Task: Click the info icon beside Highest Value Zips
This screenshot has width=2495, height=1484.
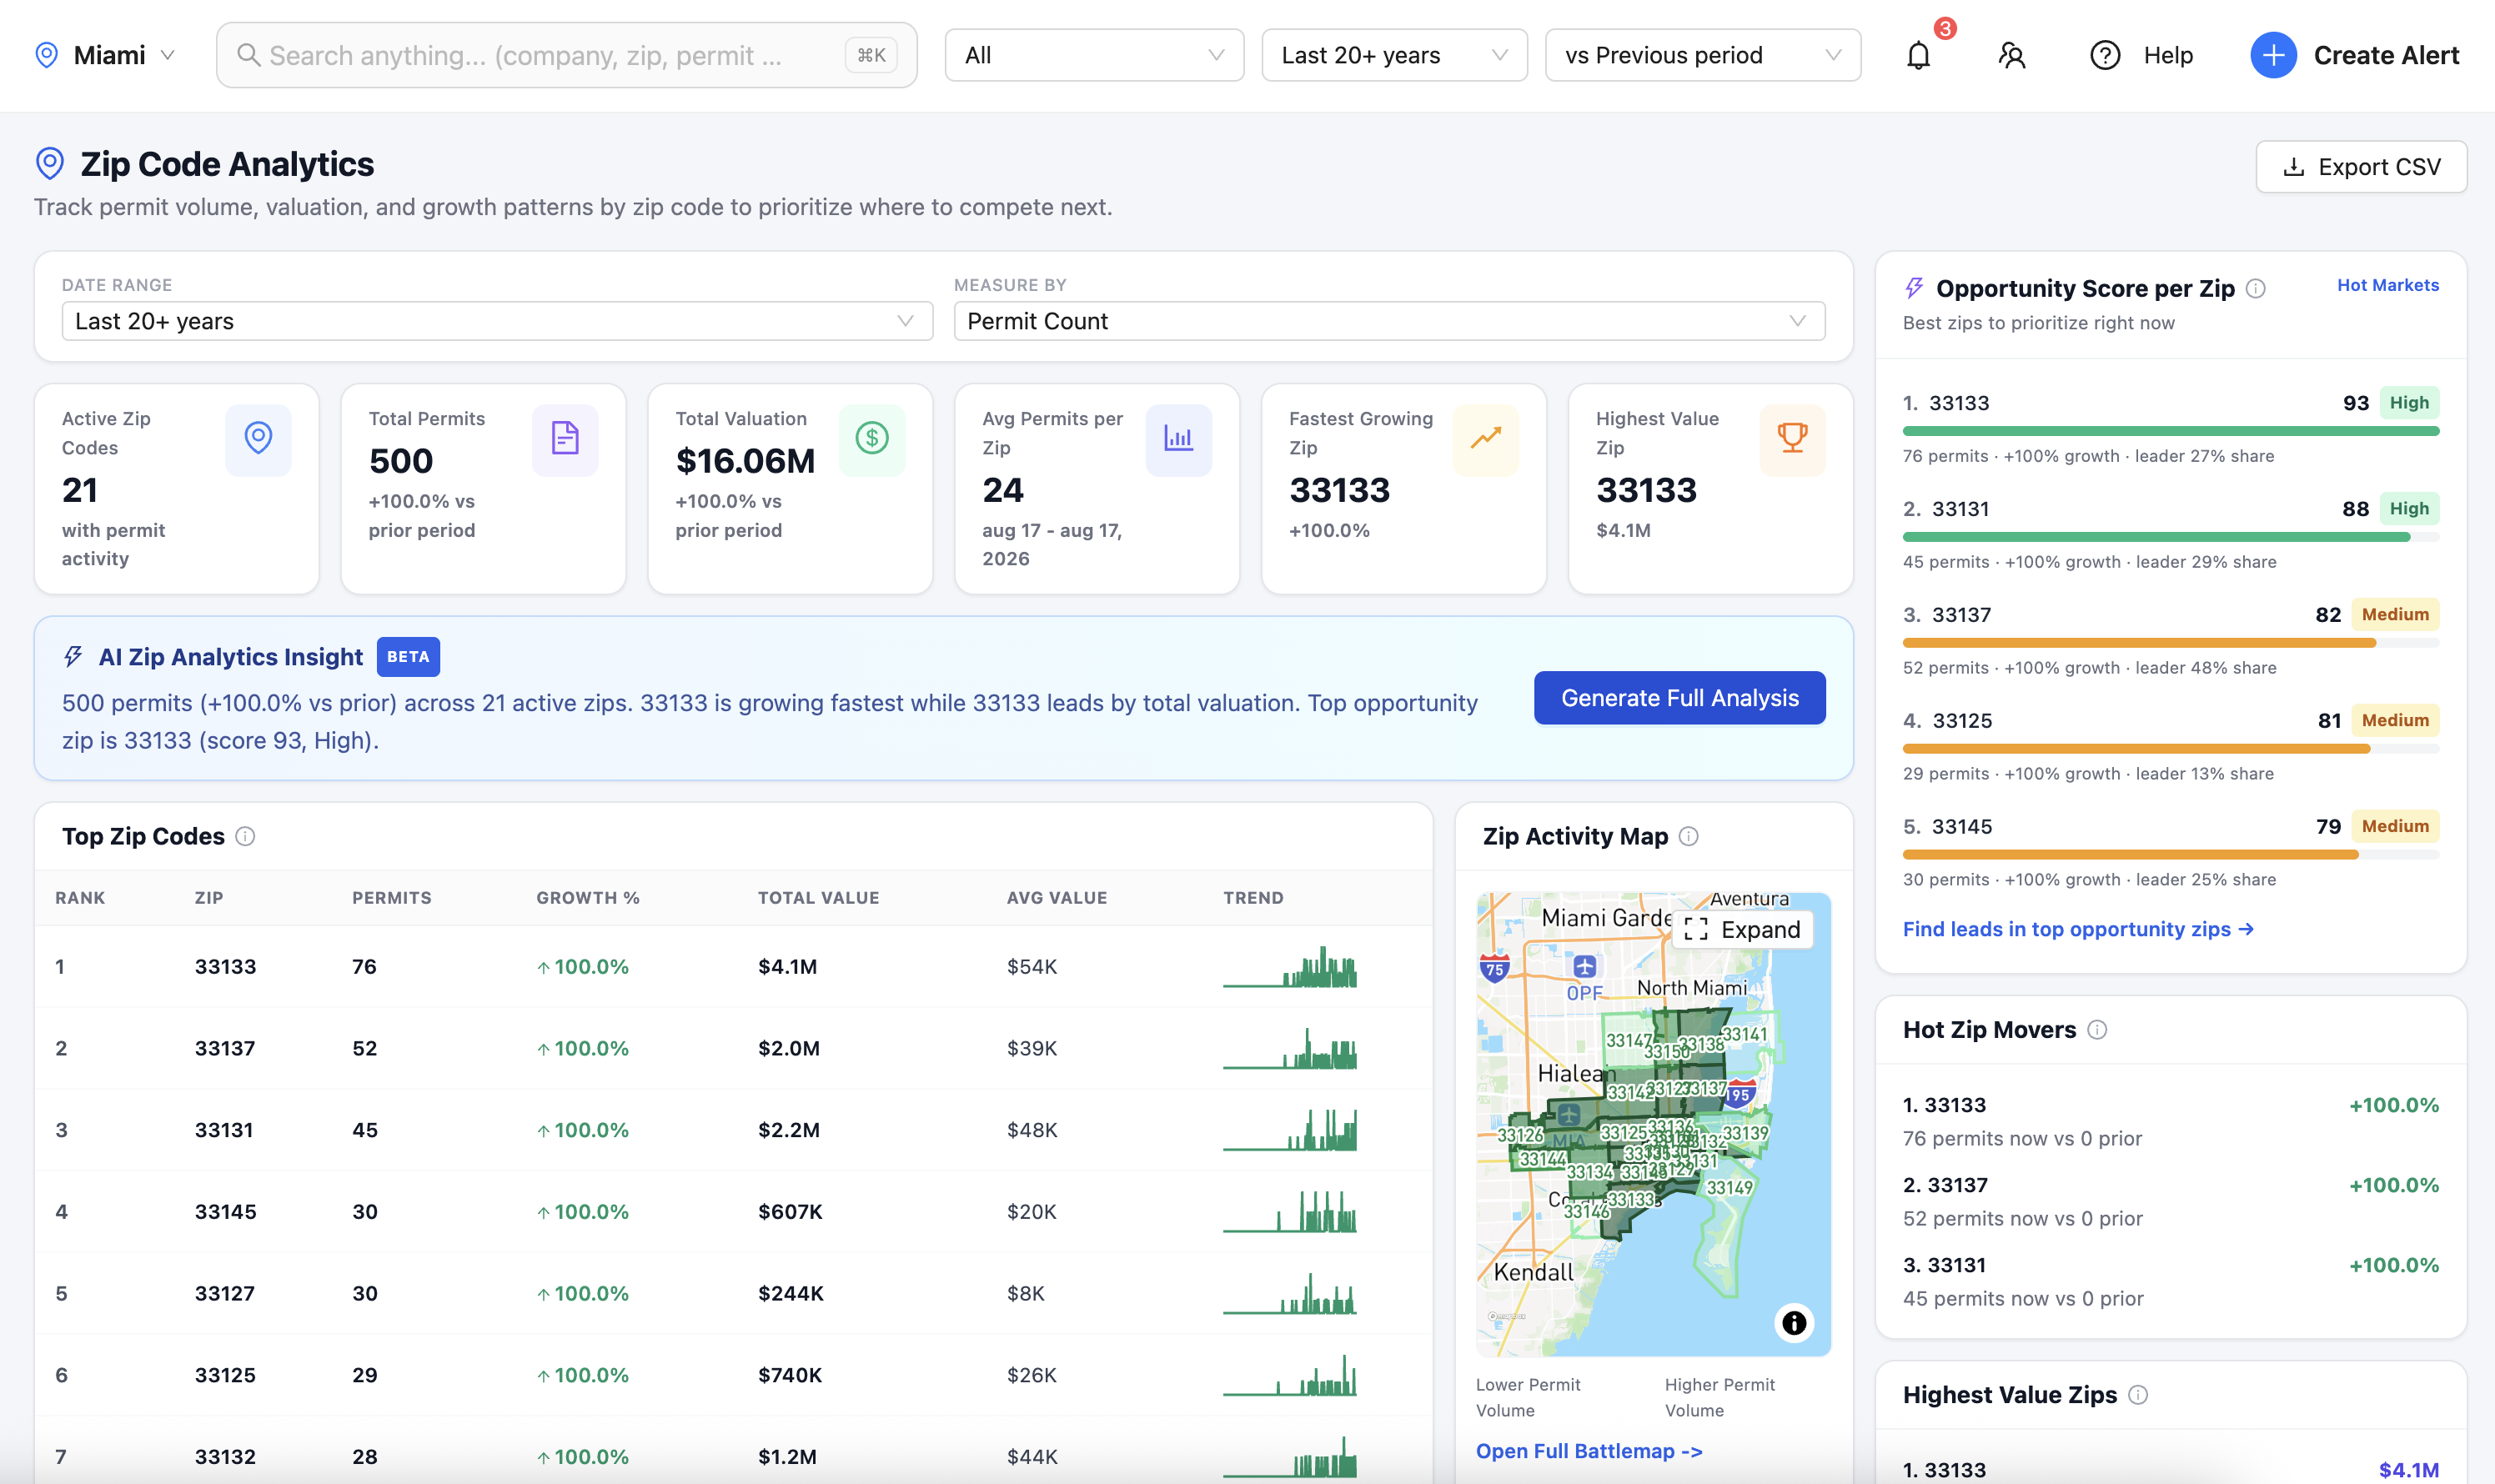Action: (x=2137, y=1395)
